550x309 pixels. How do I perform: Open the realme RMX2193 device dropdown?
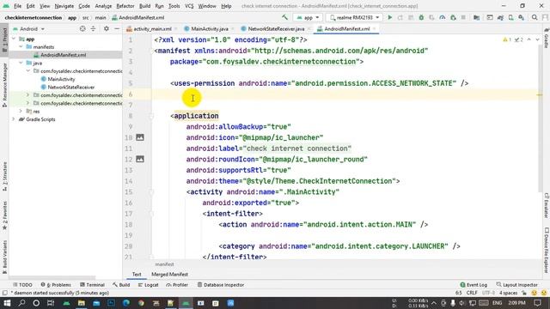coord(354,17)
